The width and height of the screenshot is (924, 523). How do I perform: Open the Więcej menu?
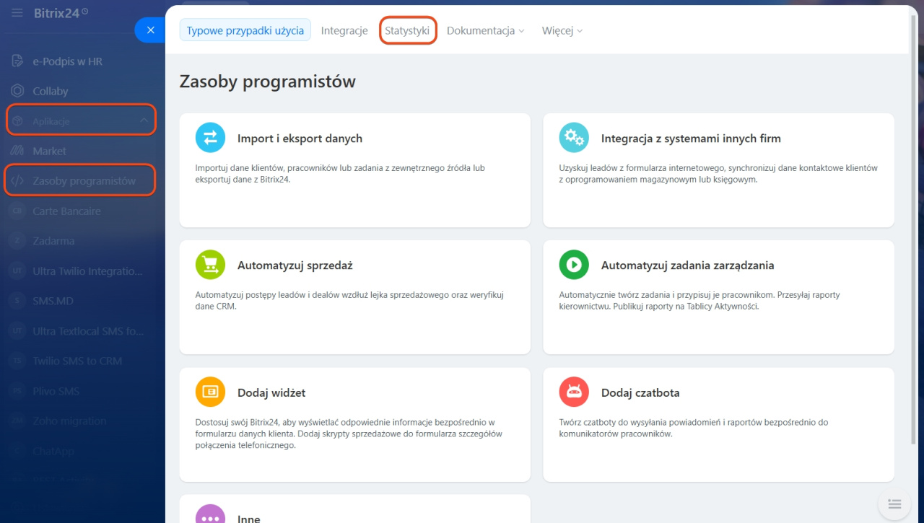[x=562, y=30]
